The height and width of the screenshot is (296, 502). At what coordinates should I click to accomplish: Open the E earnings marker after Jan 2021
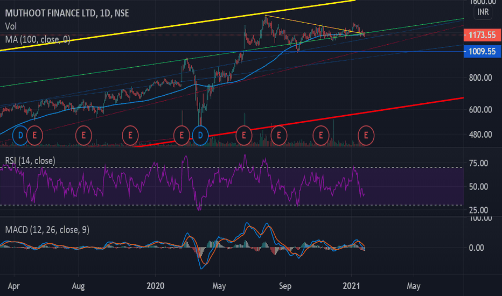point(366,136)
